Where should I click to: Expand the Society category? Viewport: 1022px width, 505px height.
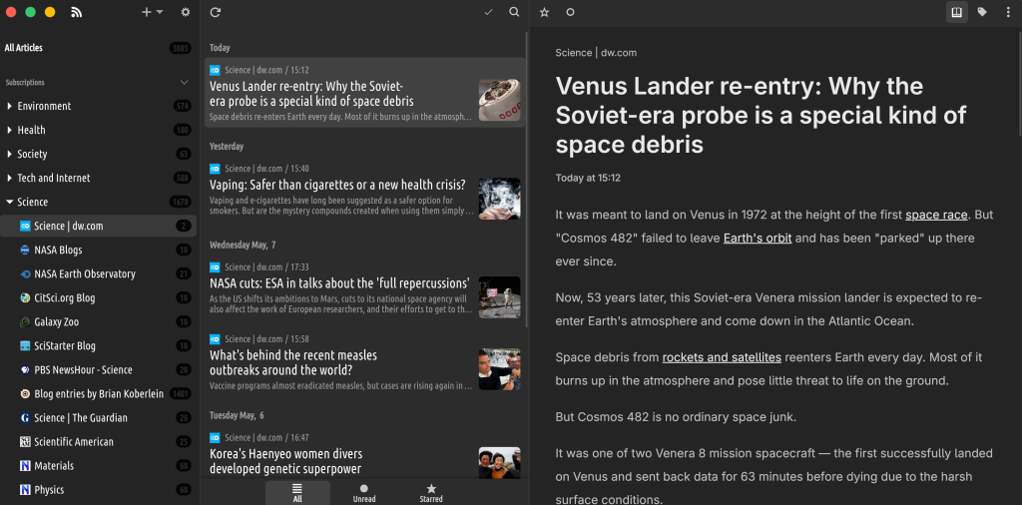[10, 154]
